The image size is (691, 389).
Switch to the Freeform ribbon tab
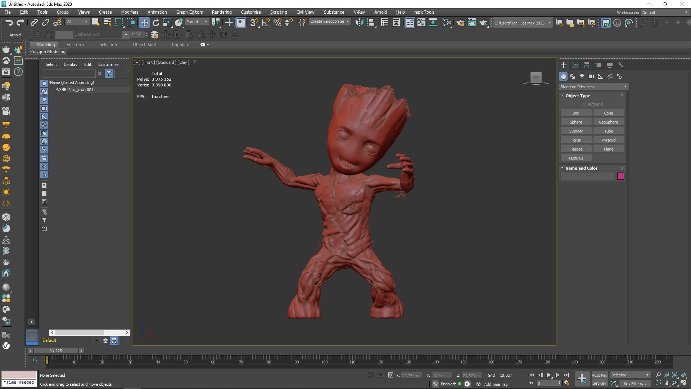pos(75,45)
